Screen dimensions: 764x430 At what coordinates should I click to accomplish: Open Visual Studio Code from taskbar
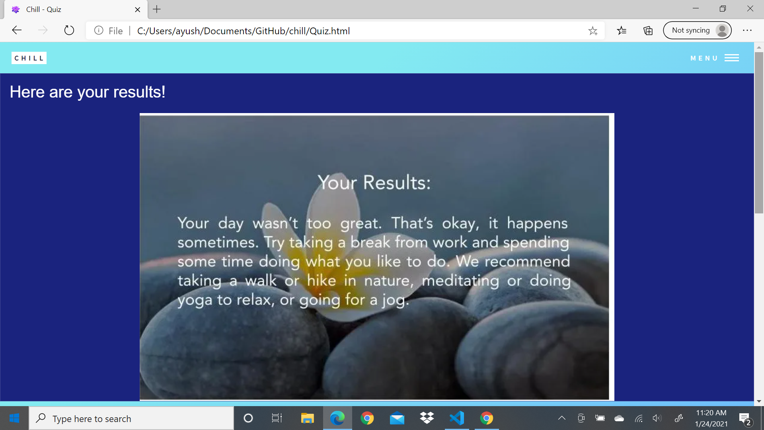(456, 418)
